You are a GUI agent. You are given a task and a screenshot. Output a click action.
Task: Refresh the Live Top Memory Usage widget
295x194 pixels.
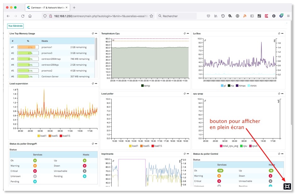pyautogui.click(x=93, y=33)
